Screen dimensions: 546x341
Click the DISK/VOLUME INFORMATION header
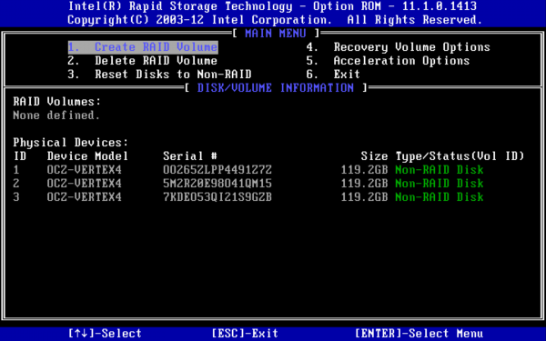click(x=276, y=87)
